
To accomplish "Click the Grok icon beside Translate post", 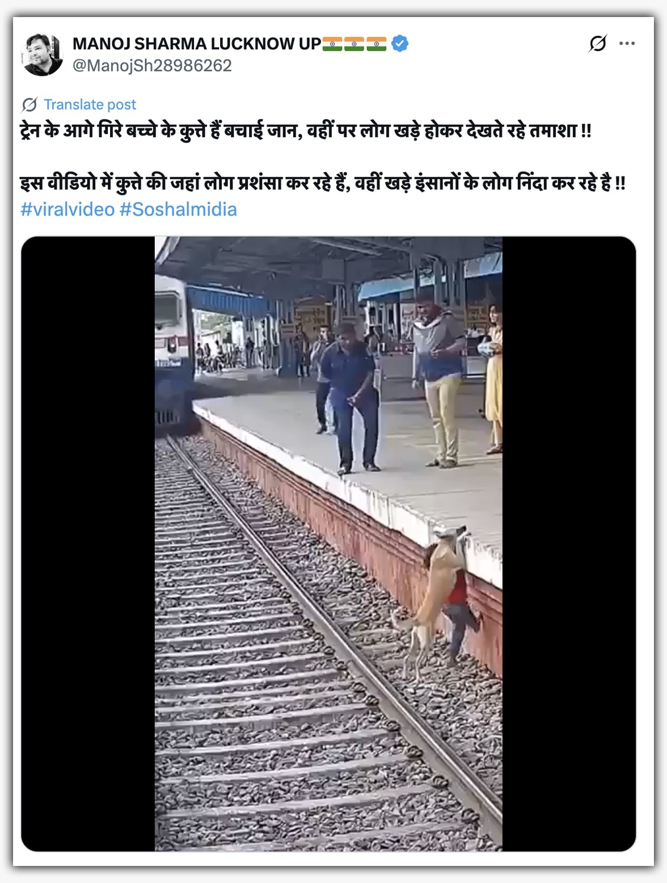I will click(x=29, y=104).
